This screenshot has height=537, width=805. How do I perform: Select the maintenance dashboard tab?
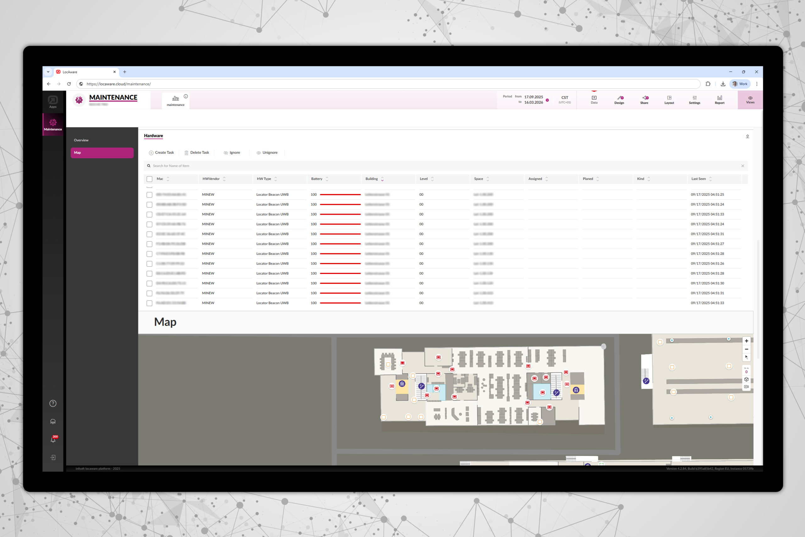[x=175, y=101]
